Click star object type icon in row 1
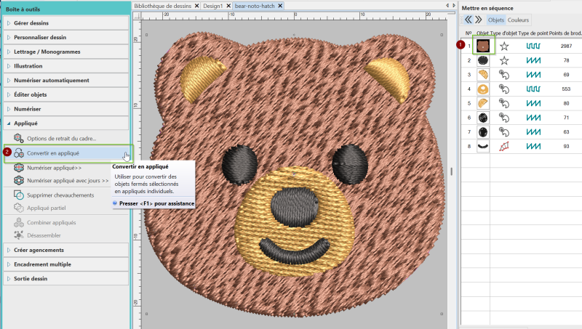The height and width of the screenshot is (329, 582). coord(504,46)
